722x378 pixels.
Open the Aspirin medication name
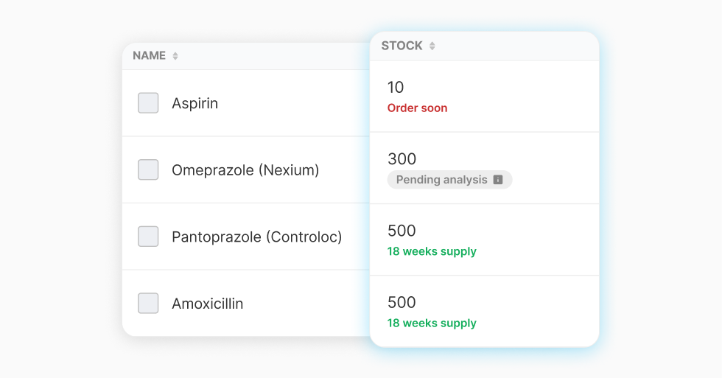[194, 103]
